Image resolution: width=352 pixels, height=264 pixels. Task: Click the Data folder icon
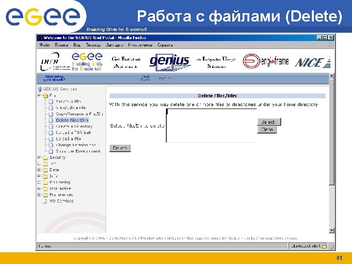[45, 170]
